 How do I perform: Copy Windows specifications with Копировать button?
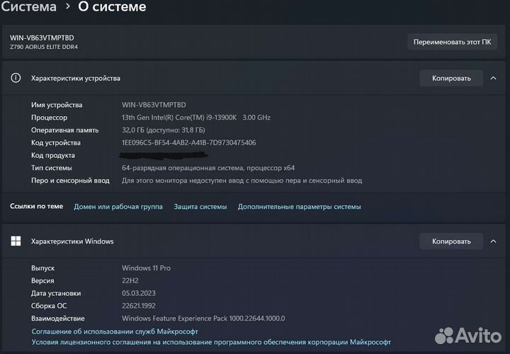coord(451,241)
